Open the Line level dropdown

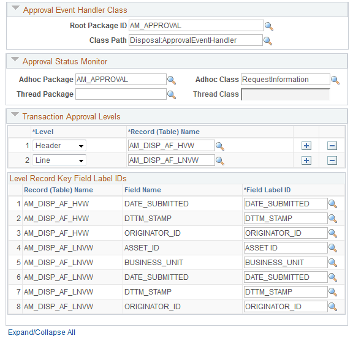pyautogui.click(x=59, y=160)
